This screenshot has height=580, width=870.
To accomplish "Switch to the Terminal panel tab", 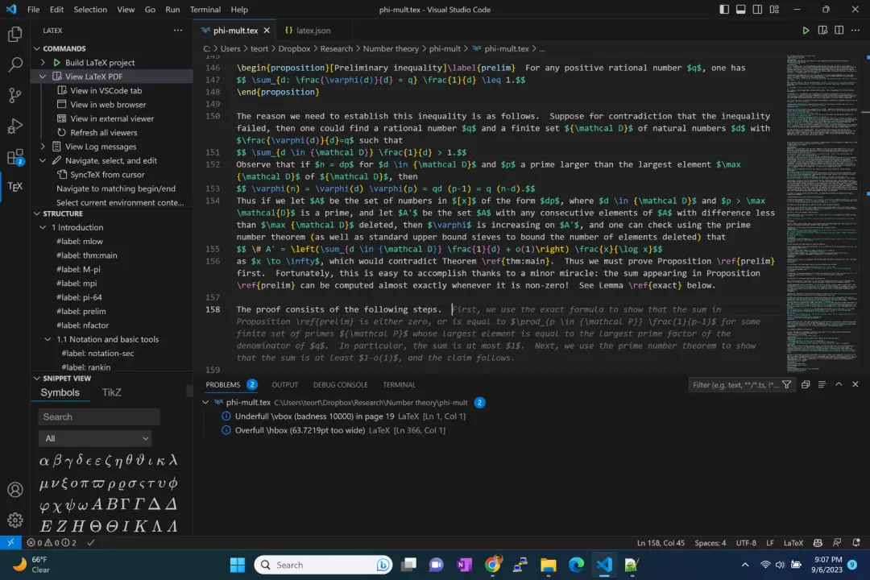I will 399,385.
